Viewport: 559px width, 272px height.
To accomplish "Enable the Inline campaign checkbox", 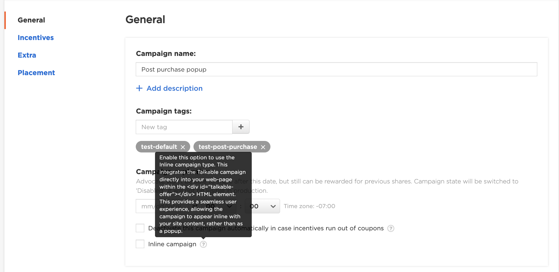I will 140,244.
